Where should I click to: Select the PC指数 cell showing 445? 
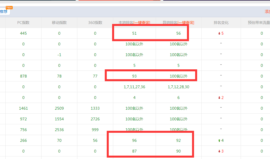(x=23, y=33)
